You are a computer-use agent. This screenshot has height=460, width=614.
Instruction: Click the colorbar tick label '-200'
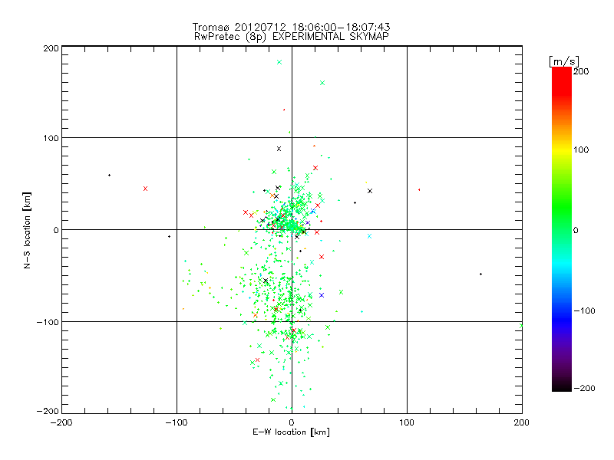point(584,388)
